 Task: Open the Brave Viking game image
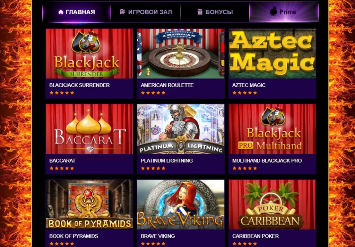pyautogui.click(x=181, y=205)
